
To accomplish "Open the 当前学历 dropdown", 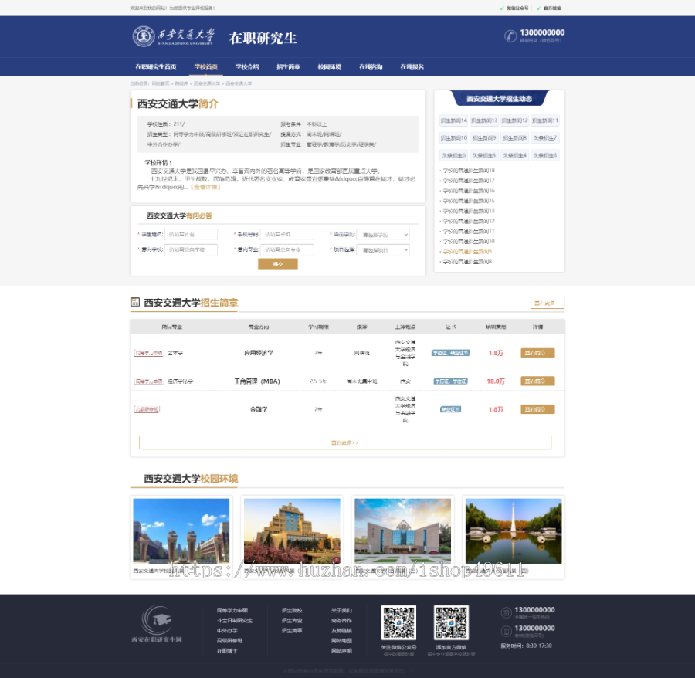I will pos(383,235).
